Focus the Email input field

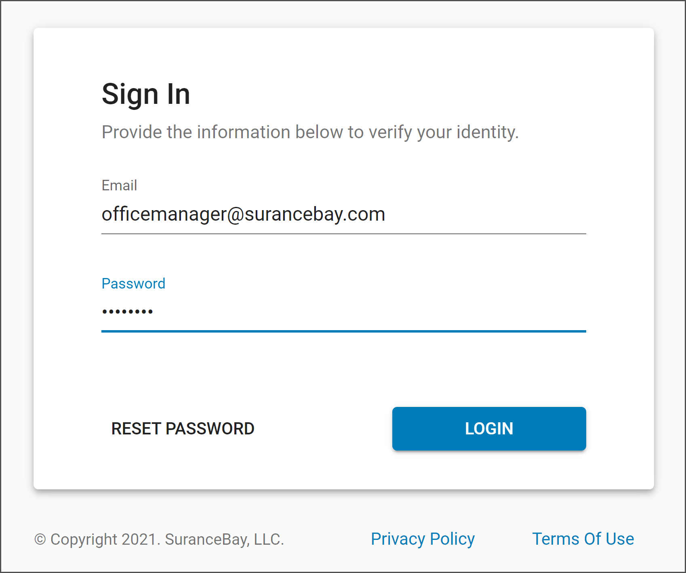[344, 214]
